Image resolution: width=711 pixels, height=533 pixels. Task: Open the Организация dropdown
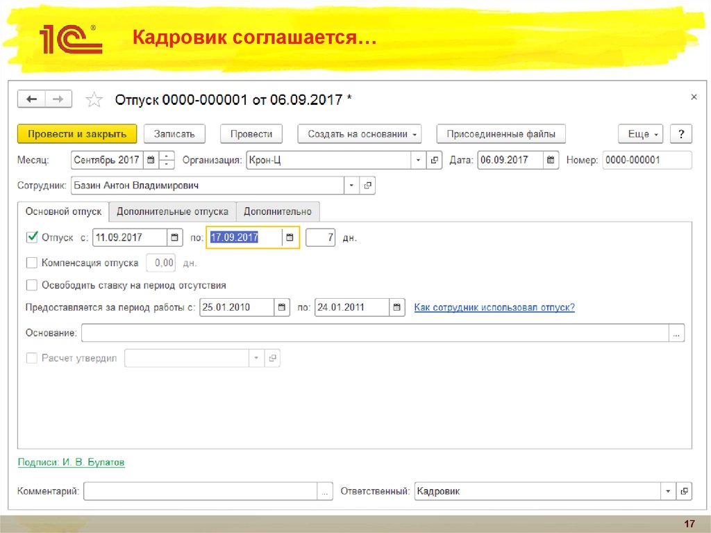click(418, 160)
